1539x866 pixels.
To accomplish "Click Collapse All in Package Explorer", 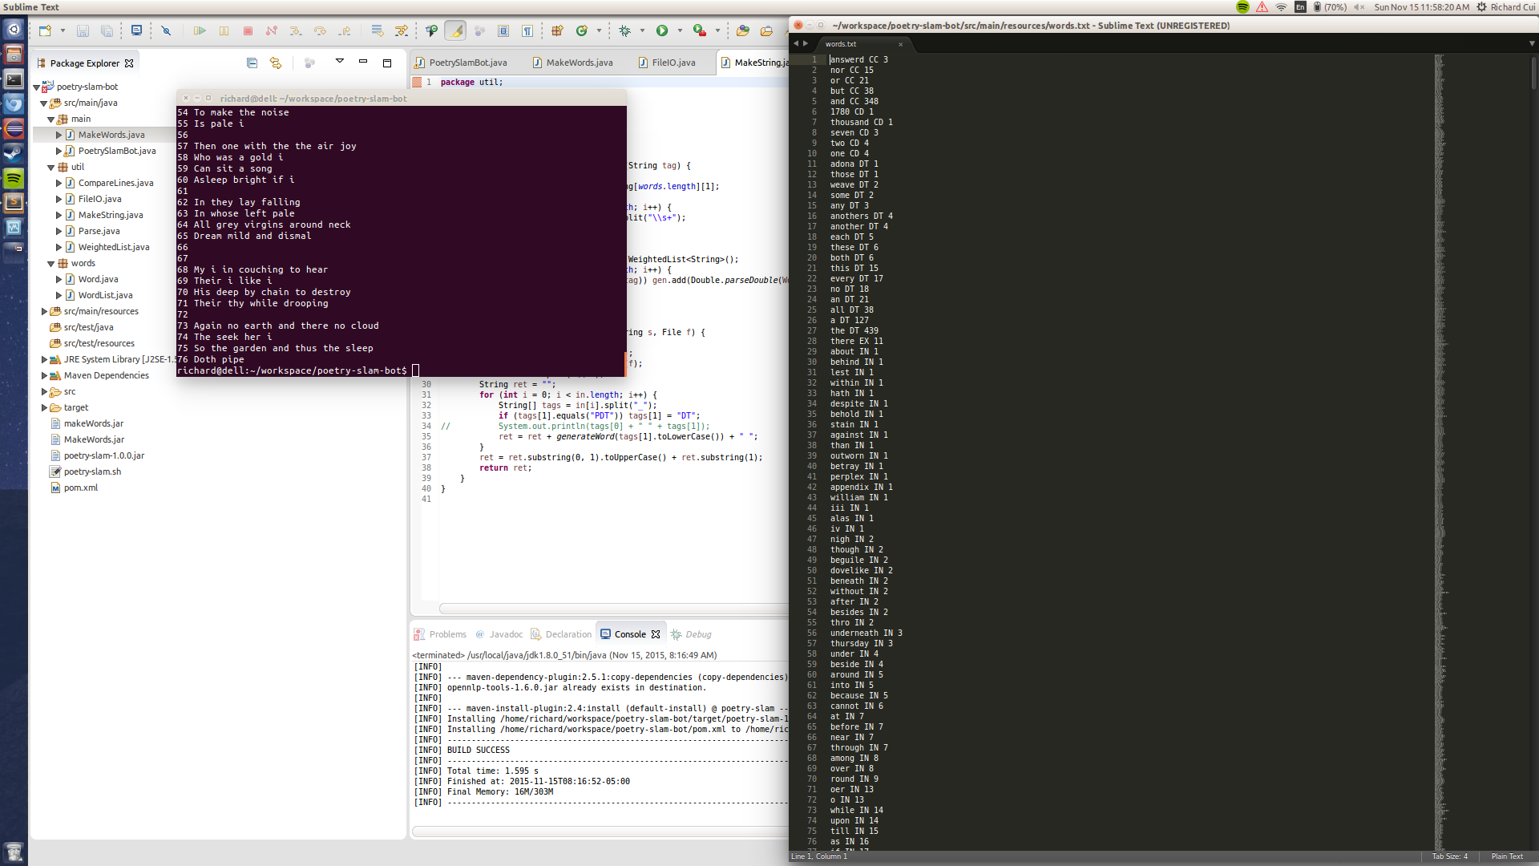I will (x=252, y=63).
